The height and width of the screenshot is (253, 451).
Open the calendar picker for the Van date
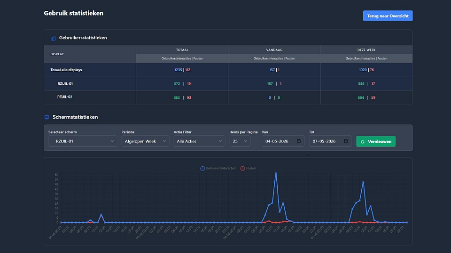(299, 141)
